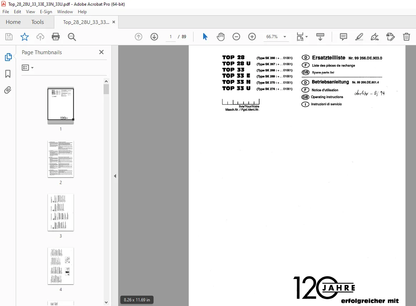Viewport: 416px width, 306px height.
Task: Click the stamp tool icon
Action: coord(391,37)
